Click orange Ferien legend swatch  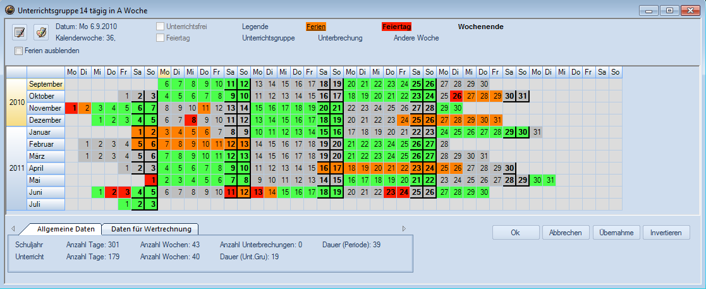[x=315, y=27]
